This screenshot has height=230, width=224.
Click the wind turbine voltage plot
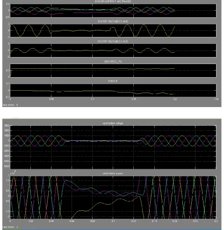coord(113,147)
